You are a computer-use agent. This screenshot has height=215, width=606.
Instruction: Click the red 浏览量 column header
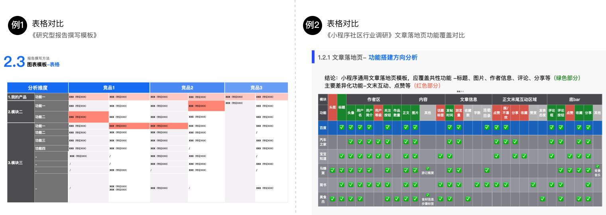pyautogui.click(x=459, y=113)
